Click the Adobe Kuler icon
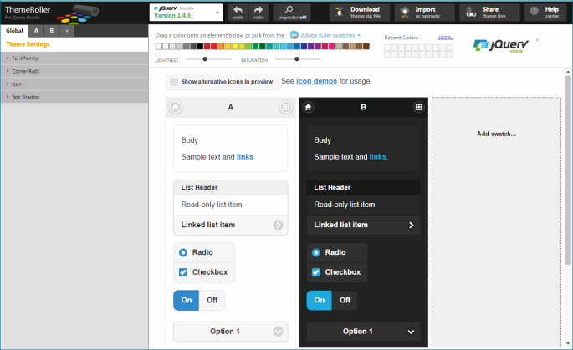 coord(294,35)
